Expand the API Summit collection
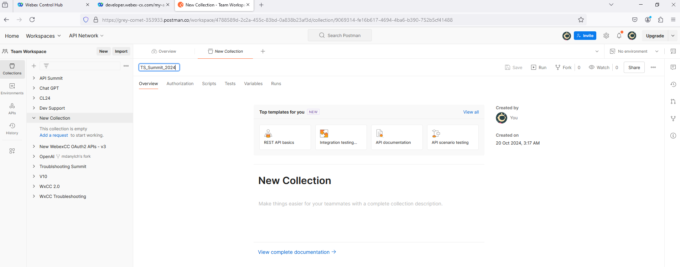Image resolution: width=680 pixels, height=267 pixels. coord(34,78)
